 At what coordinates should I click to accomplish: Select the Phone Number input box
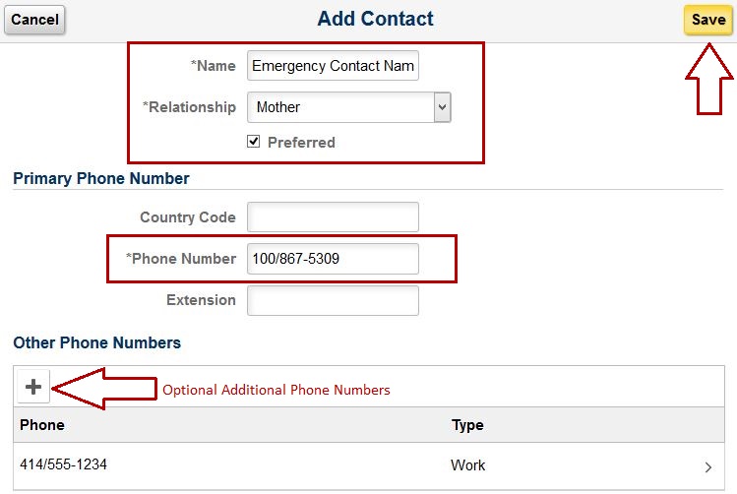click(x=333, y=259)
